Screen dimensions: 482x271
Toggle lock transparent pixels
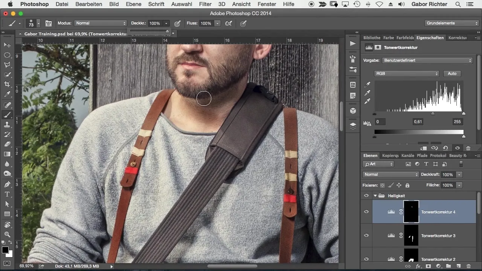point(383,185)
